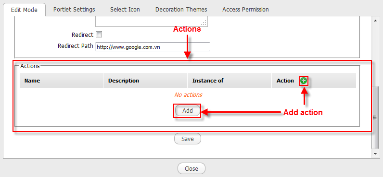Click the green plus add action icon
383x177 pixels.
click(304, 81)
